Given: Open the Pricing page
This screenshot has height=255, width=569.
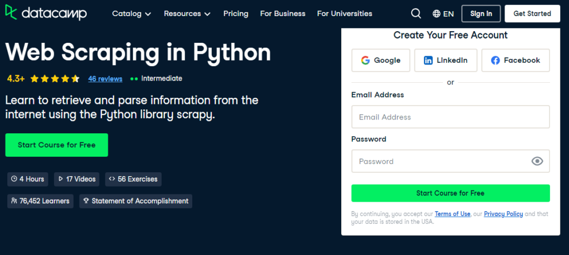Looking at the screenshot, I should (236, 14).
